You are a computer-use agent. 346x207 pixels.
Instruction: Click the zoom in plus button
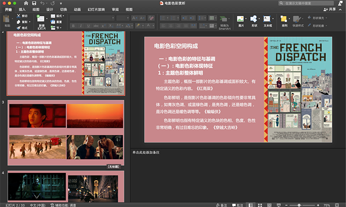[x=318, y=205]
